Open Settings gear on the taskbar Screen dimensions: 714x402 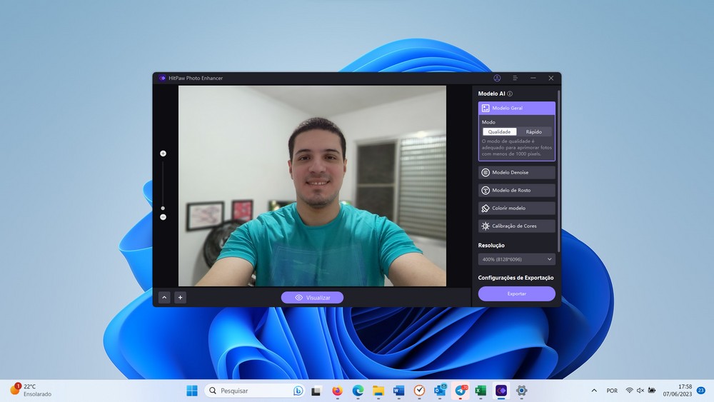522,391
